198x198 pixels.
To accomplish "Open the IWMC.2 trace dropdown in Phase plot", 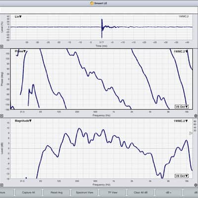I will [x=181, y=51].
